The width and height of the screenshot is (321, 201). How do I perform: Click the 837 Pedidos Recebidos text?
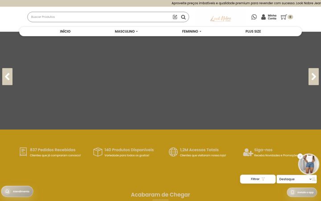click(x=53, y=150)
